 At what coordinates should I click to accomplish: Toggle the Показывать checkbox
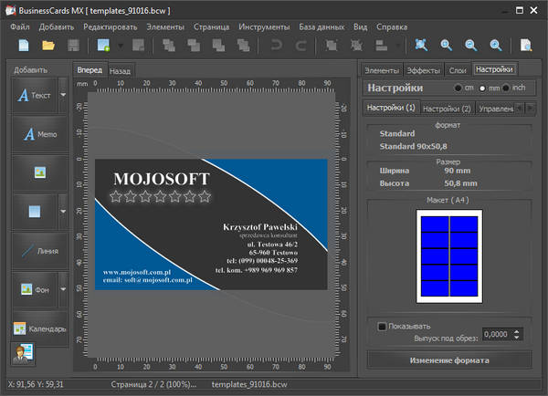point(382,326)
